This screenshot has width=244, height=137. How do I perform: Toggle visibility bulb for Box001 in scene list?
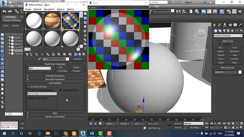[9, 38]
